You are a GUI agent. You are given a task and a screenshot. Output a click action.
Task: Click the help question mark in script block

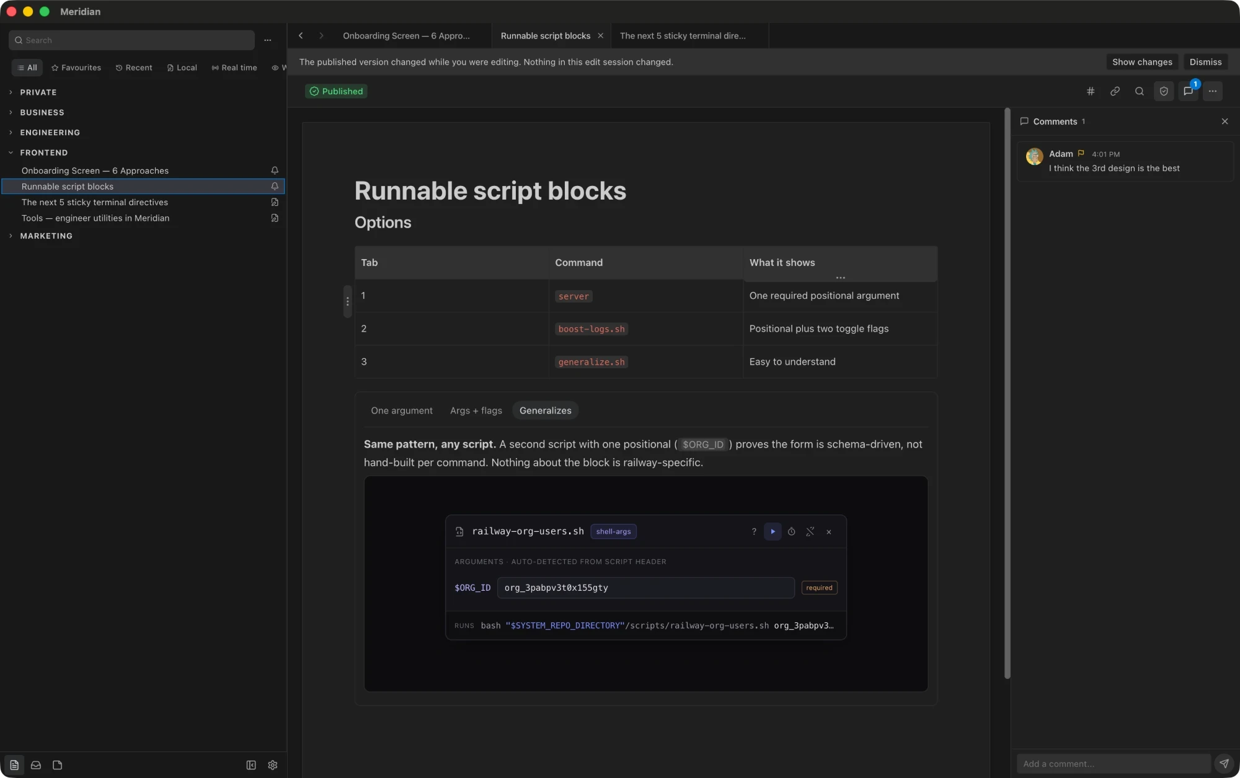pos(754,531)
